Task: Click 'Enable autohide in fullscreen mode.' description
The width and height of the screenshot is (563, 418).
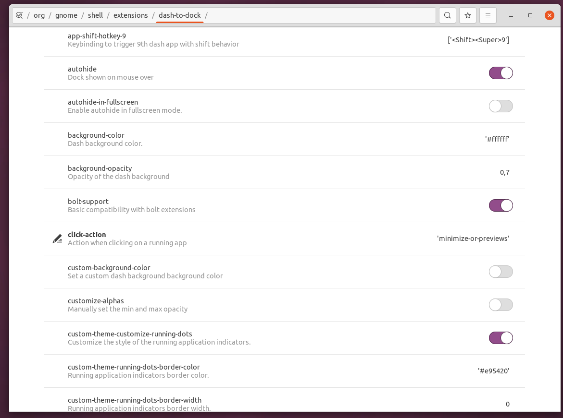Action: 125,110
